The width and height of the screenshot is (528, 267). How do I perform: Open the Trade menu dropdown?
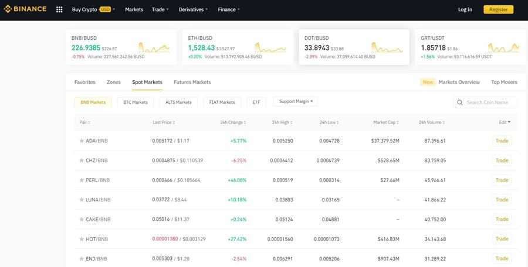coord(160,9)
